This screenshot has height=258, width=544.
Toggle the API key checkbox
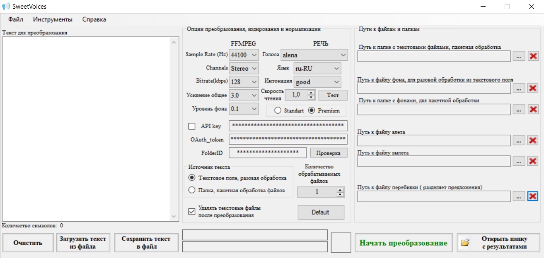(192, 126)
